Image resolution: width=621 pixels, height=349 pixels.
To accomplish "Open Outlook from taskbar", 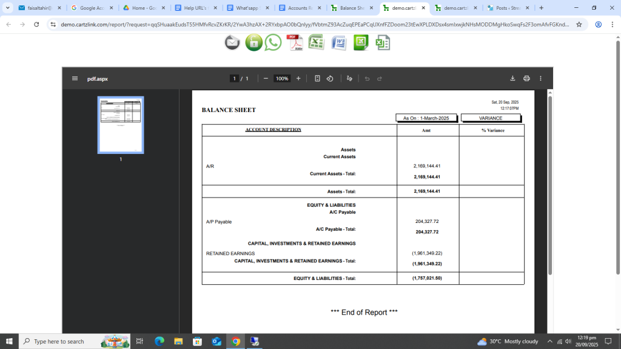I will [217, 341].
